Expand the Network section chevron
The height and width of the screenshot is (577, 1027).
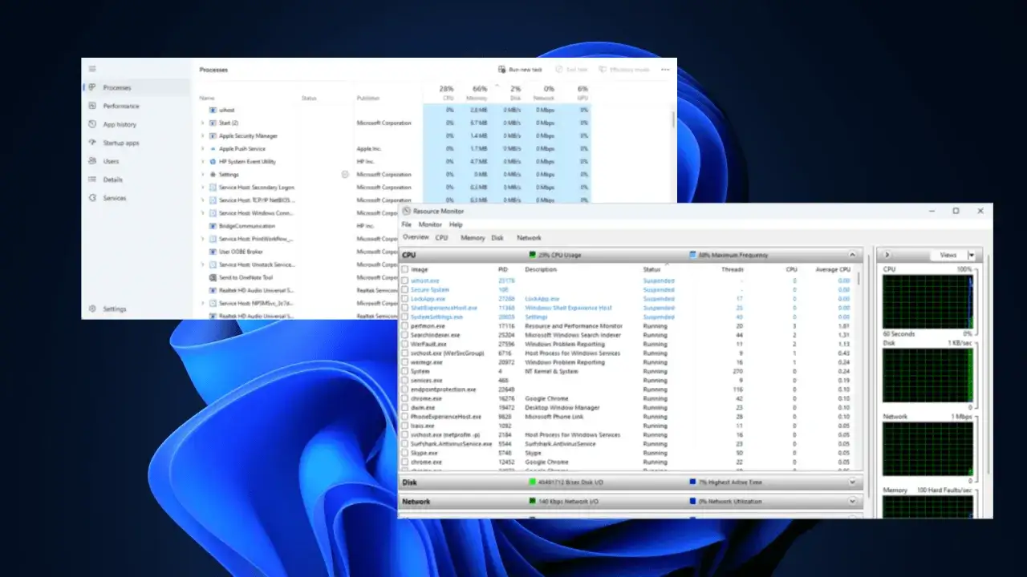coord(852,502)
